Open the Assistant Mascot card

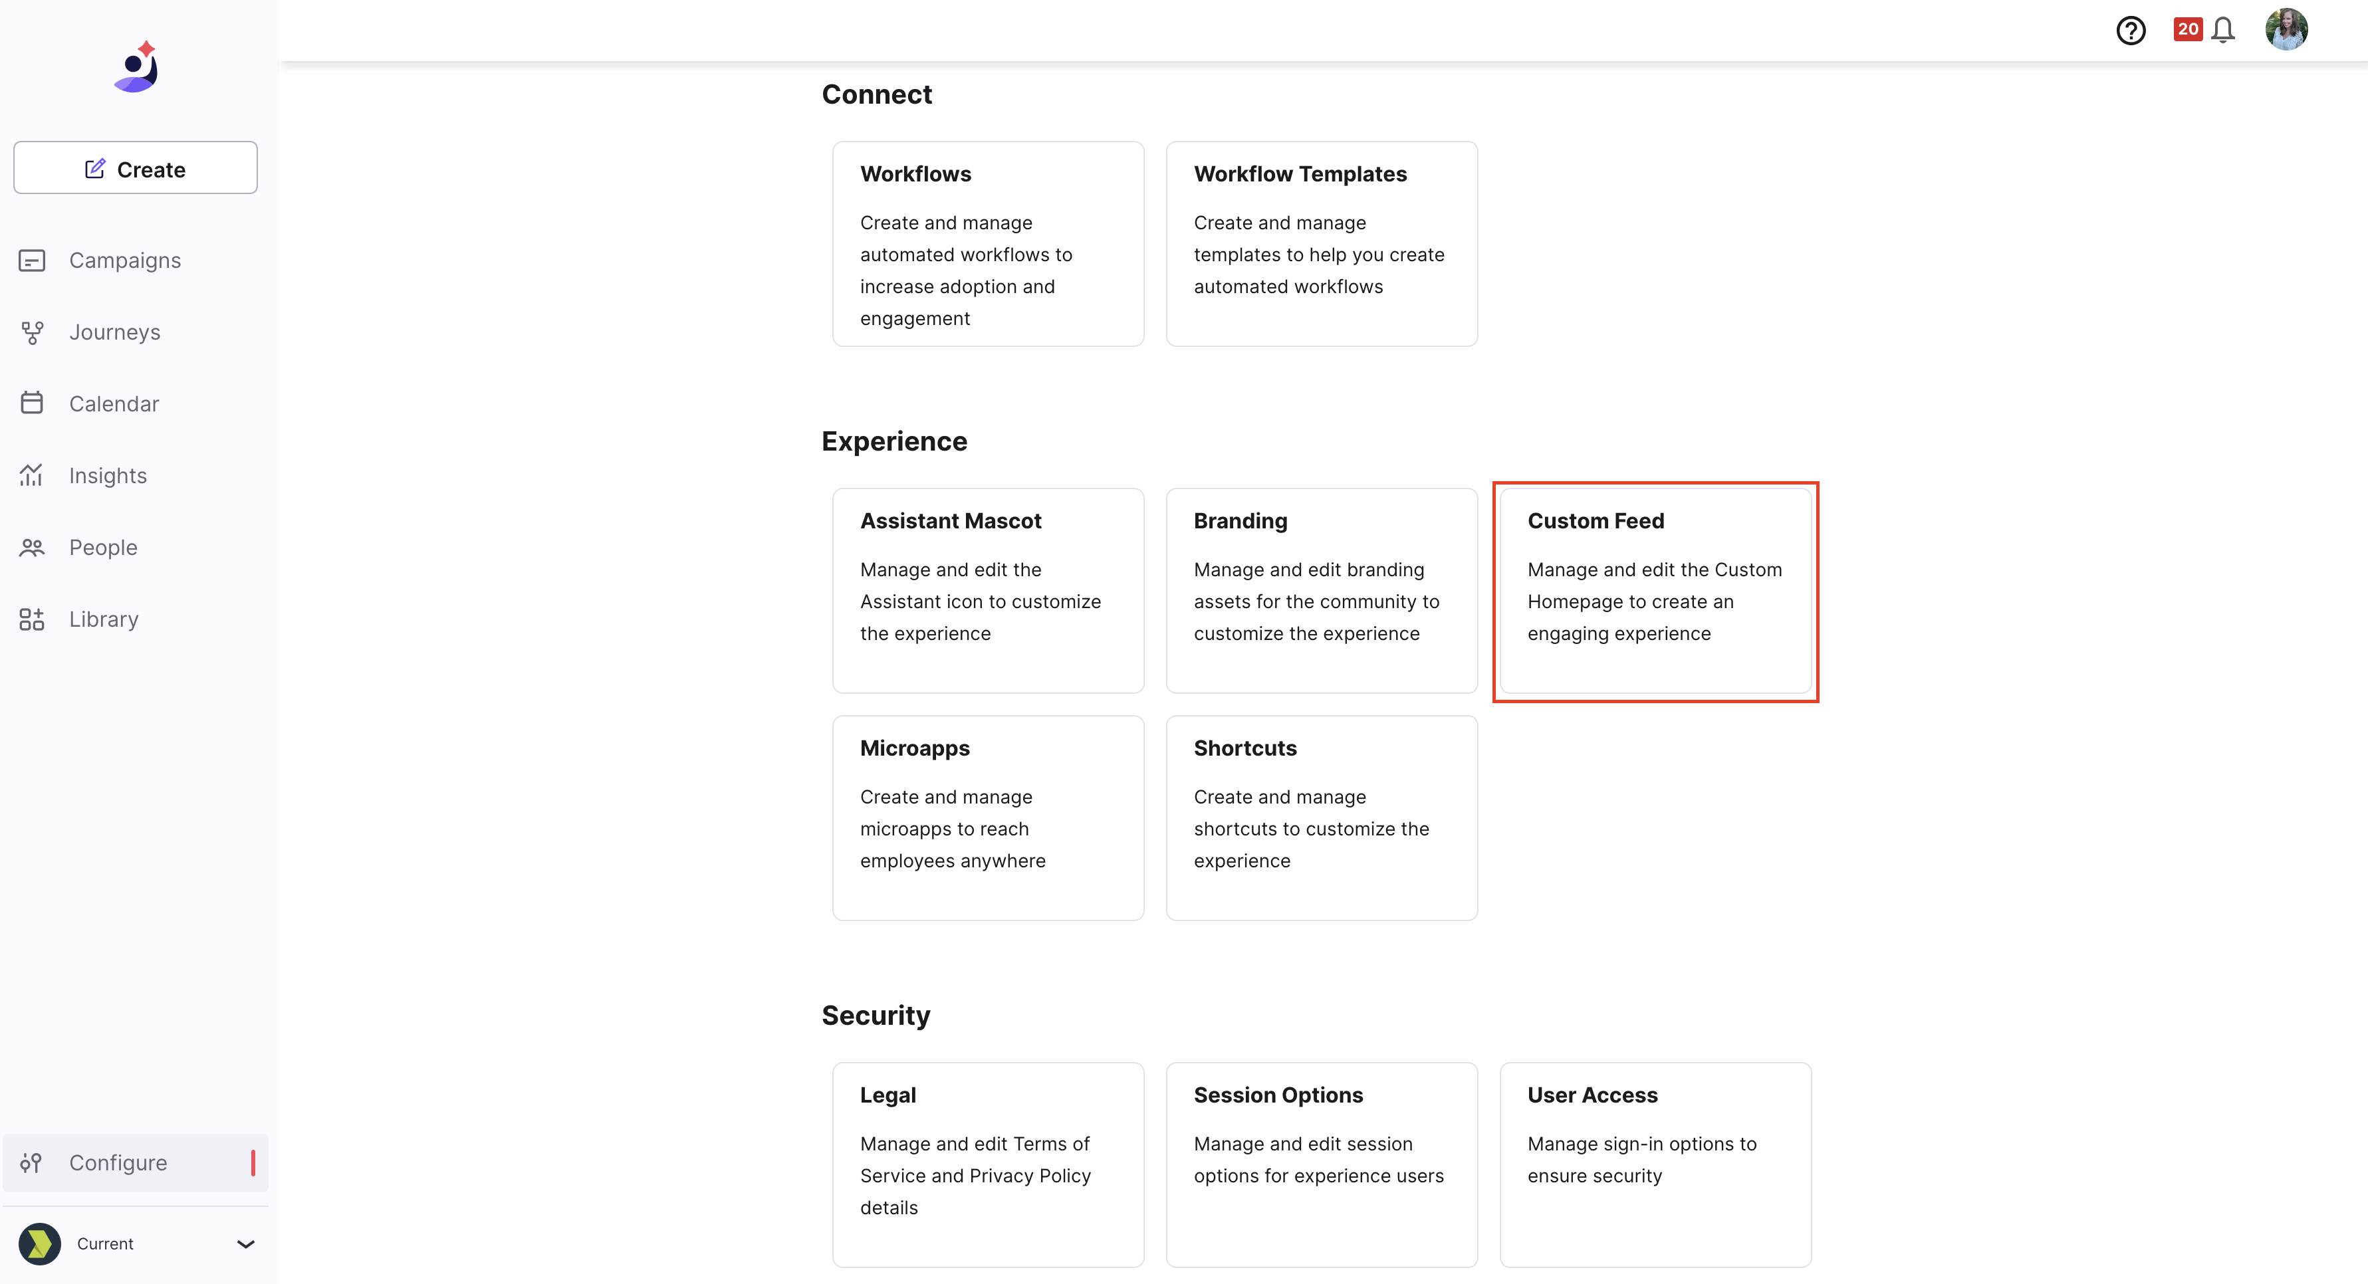[x=988, y=591]
